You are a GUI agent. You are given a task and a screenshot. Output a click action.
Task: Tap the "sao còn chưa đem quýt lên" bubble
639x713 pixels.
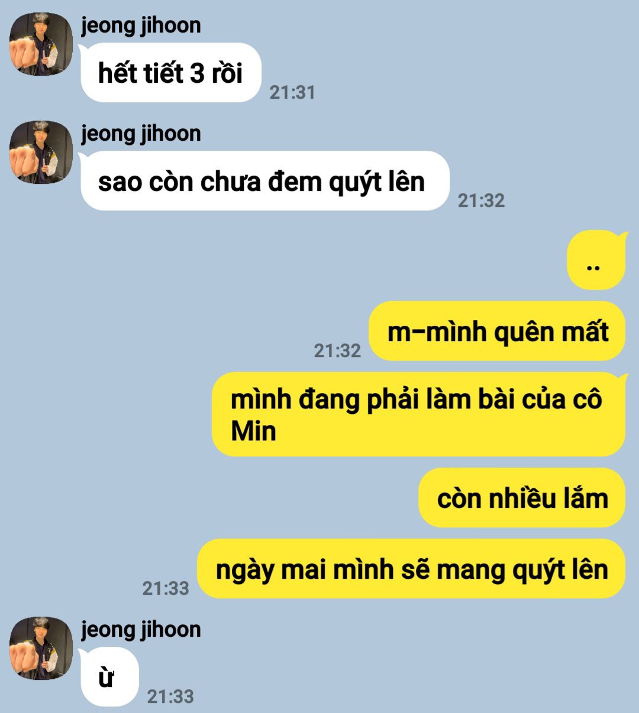click(264, 181)
